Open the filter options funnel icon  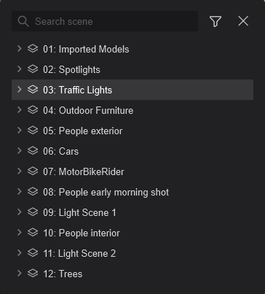215,21
